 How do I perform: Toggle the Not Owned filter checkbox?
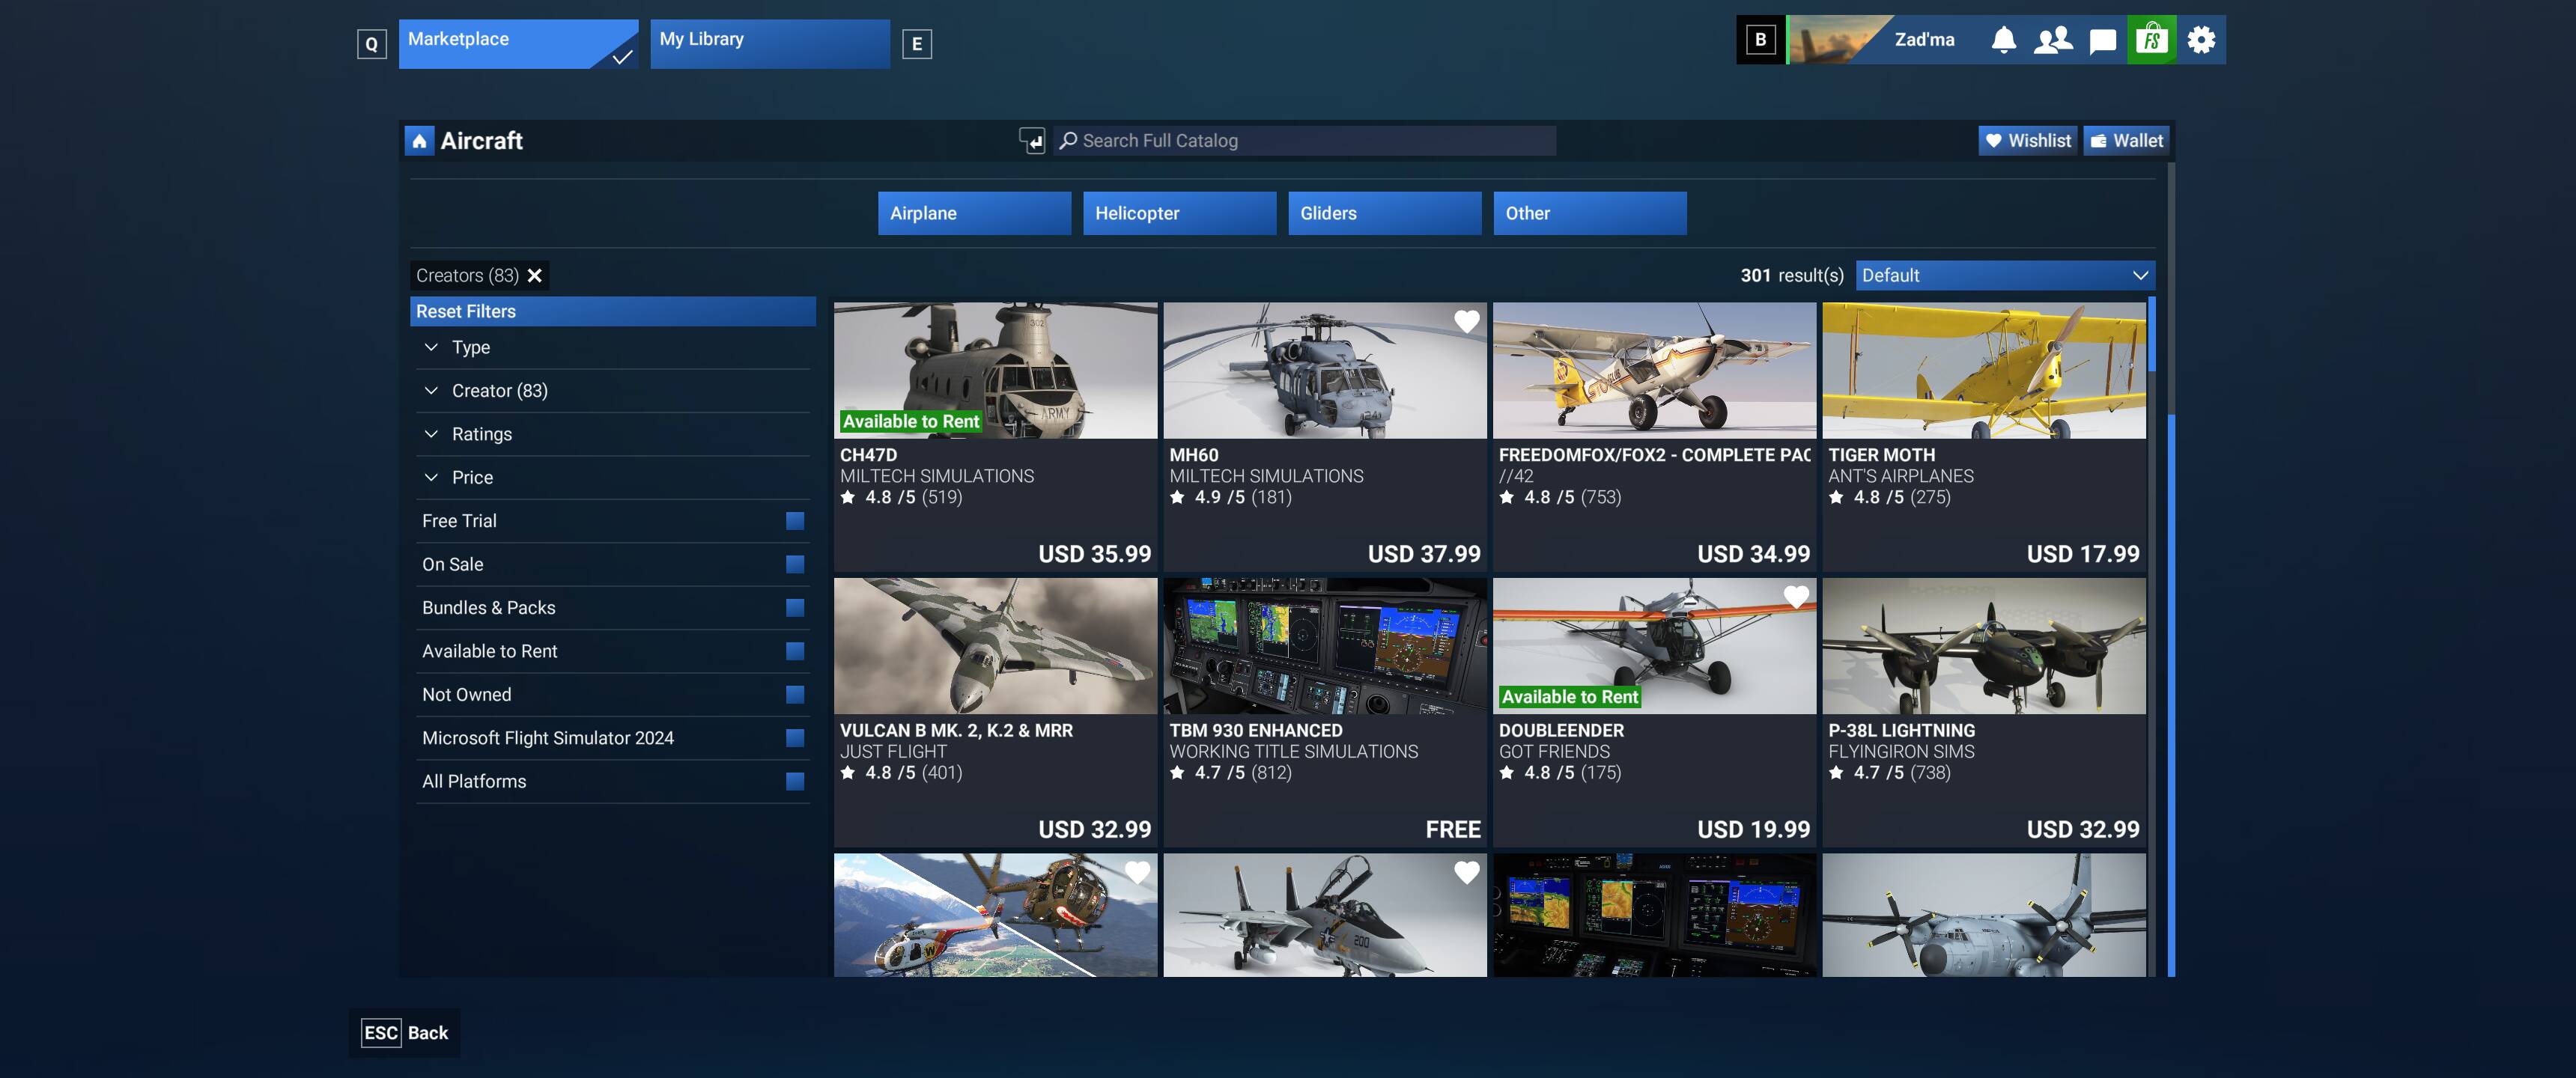795,694
